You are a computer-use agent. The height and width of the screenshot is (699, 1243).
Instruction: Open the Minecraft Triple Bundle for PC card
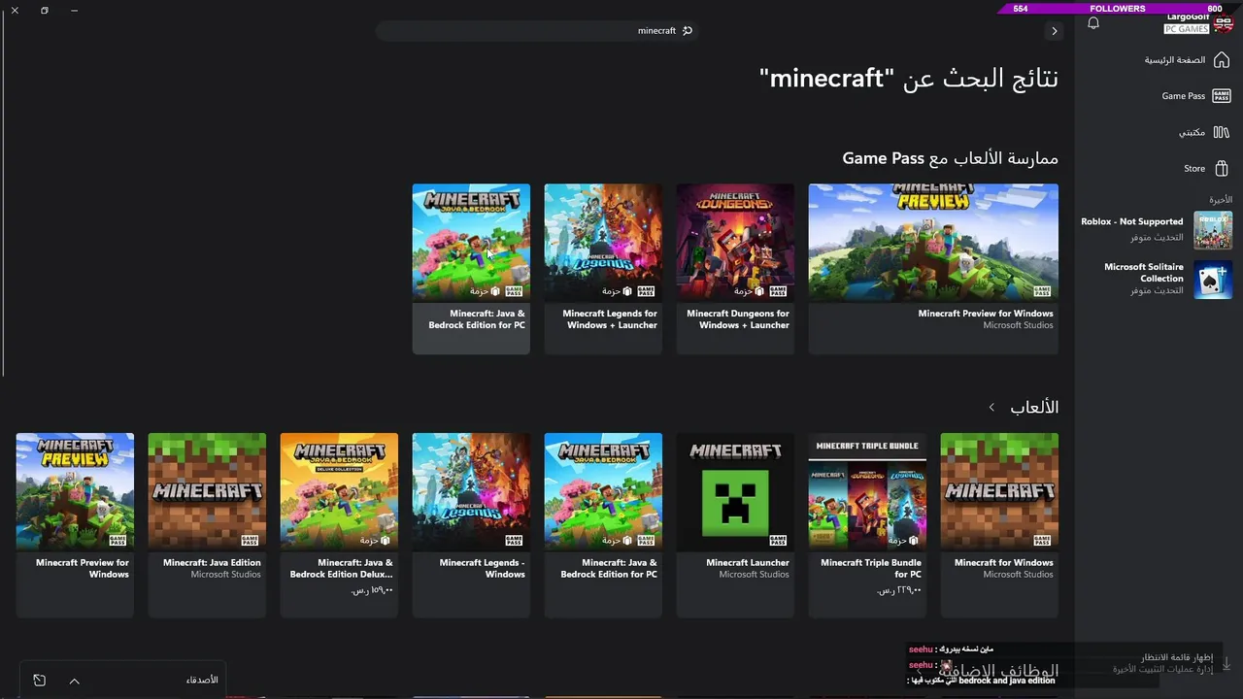[867, 525]
